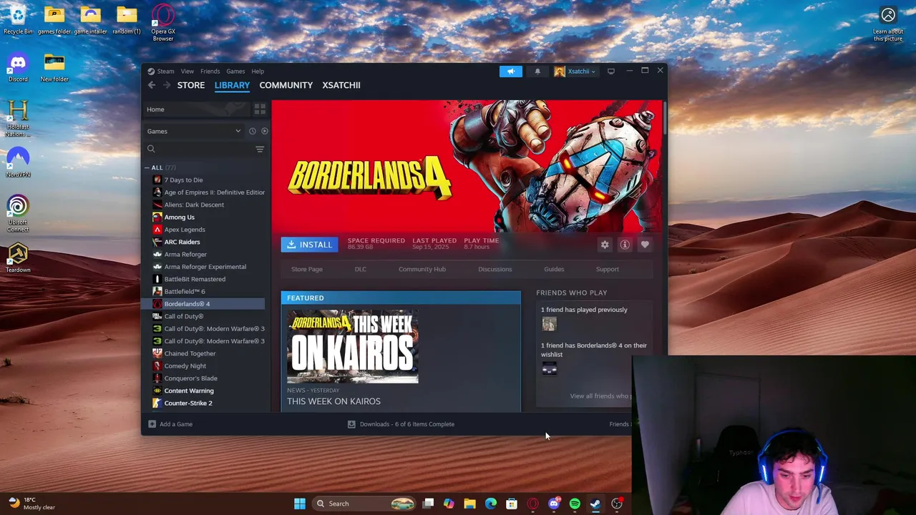
Task: Open Teardown desktop shortcut
Action: pos(18,259)
